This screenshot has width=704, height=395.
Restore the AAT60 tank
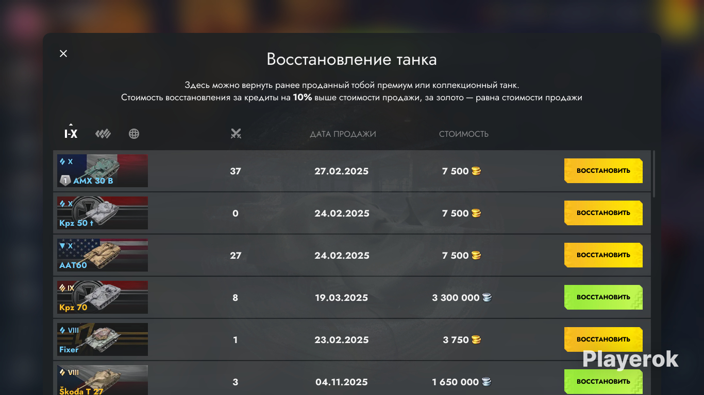(x=604, y=255)
